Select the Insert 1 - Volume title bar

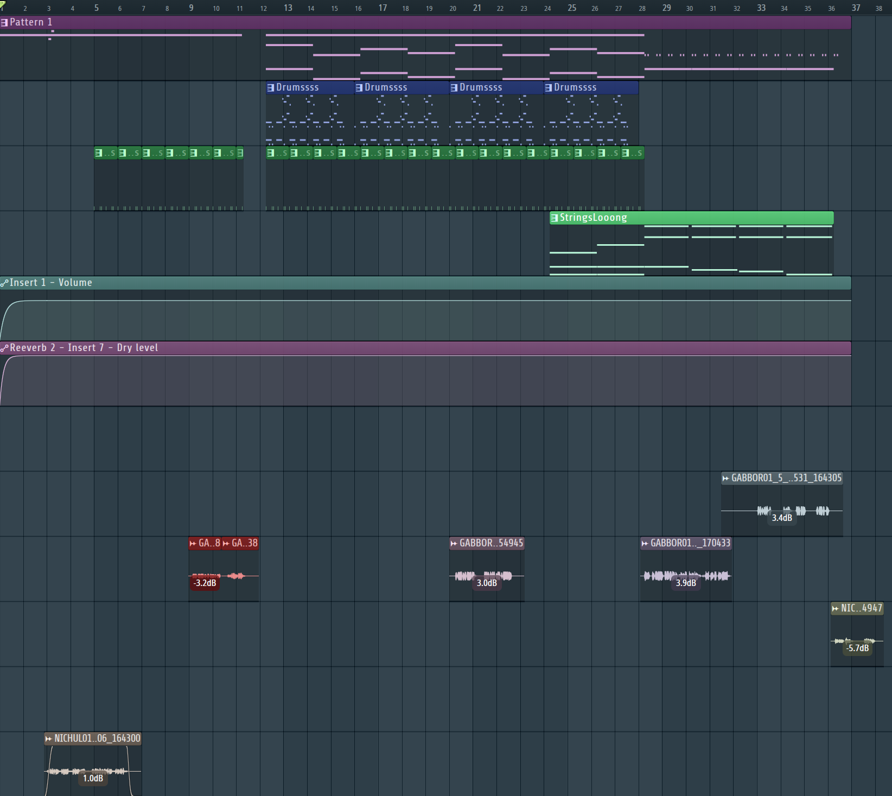[x=425, y=283]
